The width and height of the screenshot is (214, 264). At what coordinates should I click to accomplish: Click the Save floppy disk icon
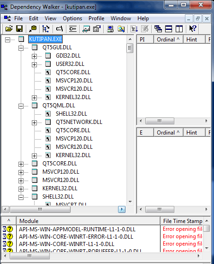point(19,29)
